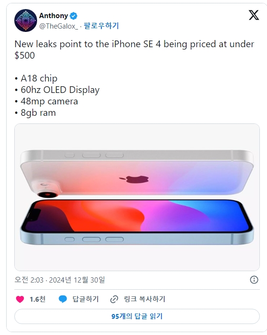Image resolution: width=267 pixels, height=335 pixels.
Task: Follow the account via 팔로우하기 link
Action: (x=101, y=26)
